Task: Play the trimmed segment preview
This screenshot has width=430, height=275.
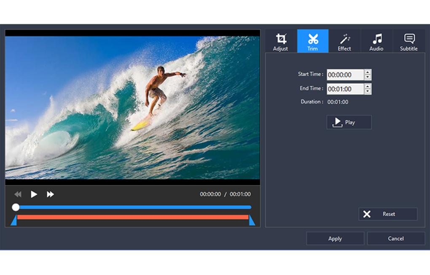Action: (x=349, y=122)
